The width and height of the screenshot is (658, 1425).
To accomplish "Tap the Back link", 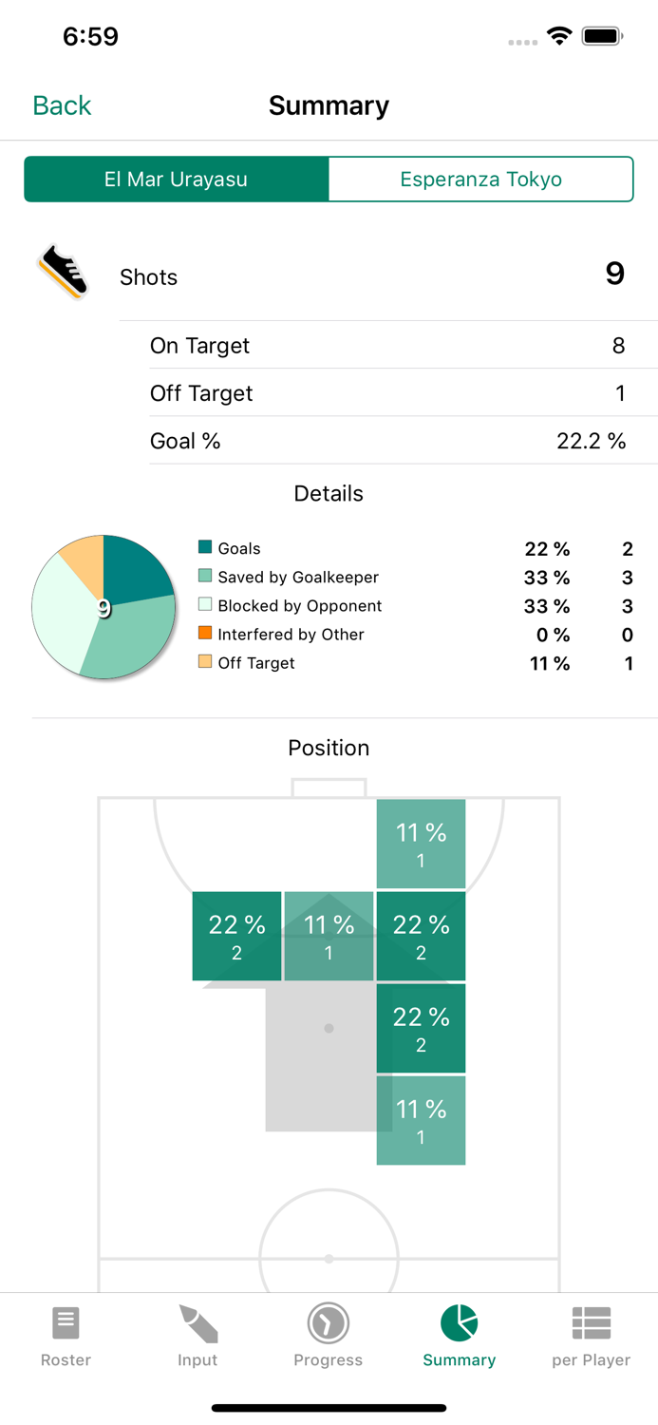I will pyautogui.click(x=61, y=105).
